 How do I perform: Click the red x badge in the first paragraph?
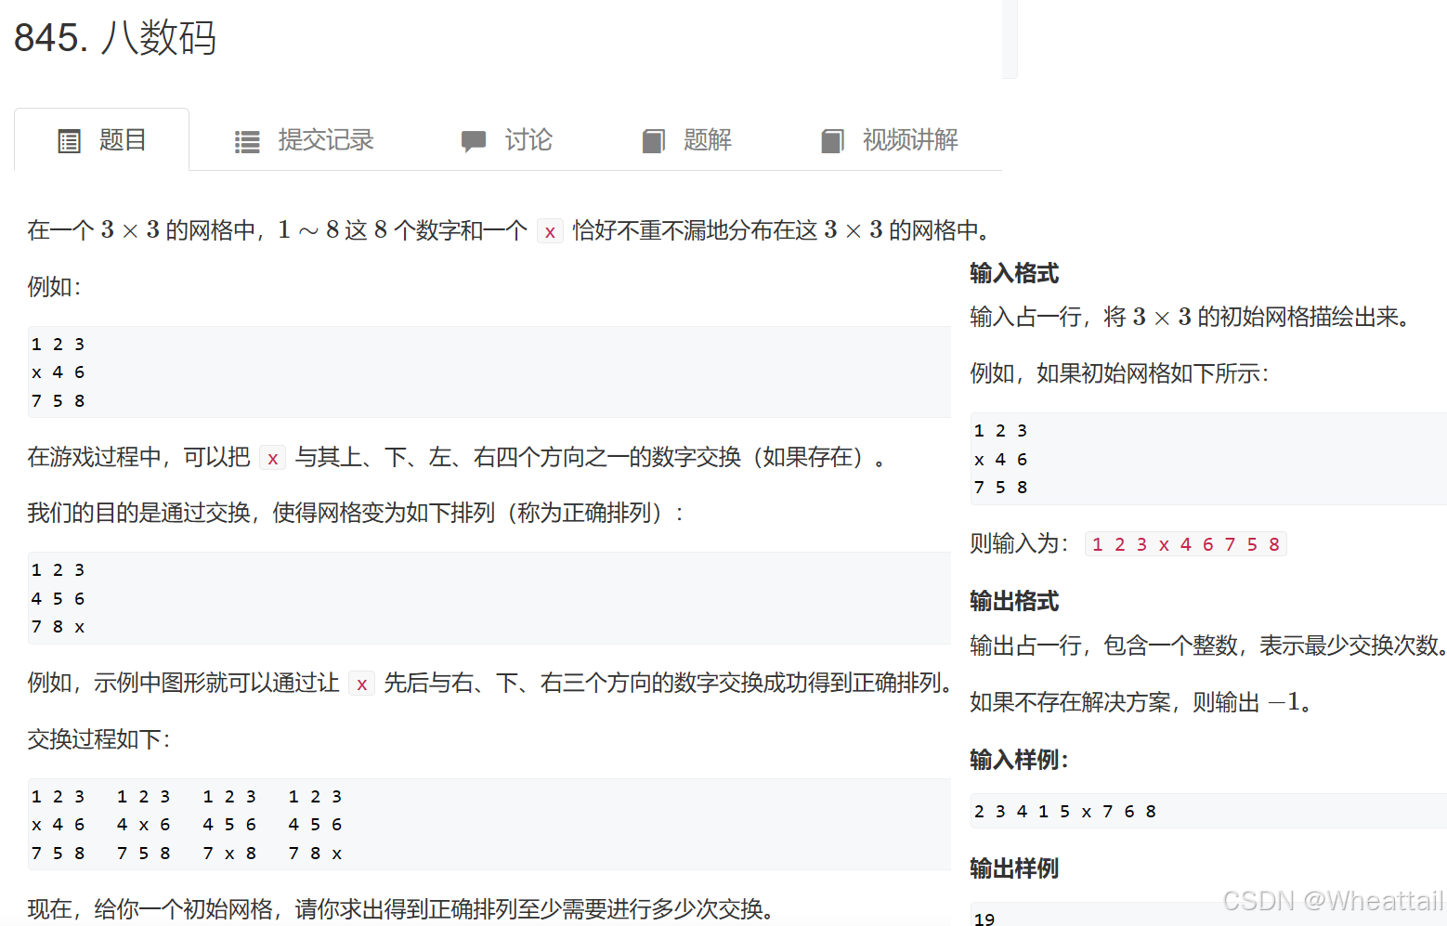pyautogui.click(x=550, y=231)
